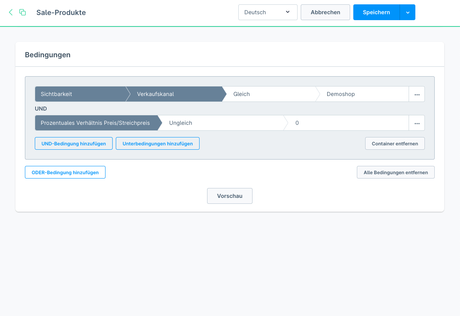Open three-dot menu for Prozentuales Verhältnis condition
The image size is (460, 316).
(x=417, y=123)
